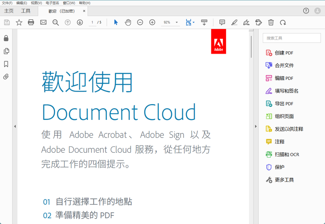This screenshot has height=224, width=325.
Task: Show the bookmarks panel
Action: (x=6, y=64)
